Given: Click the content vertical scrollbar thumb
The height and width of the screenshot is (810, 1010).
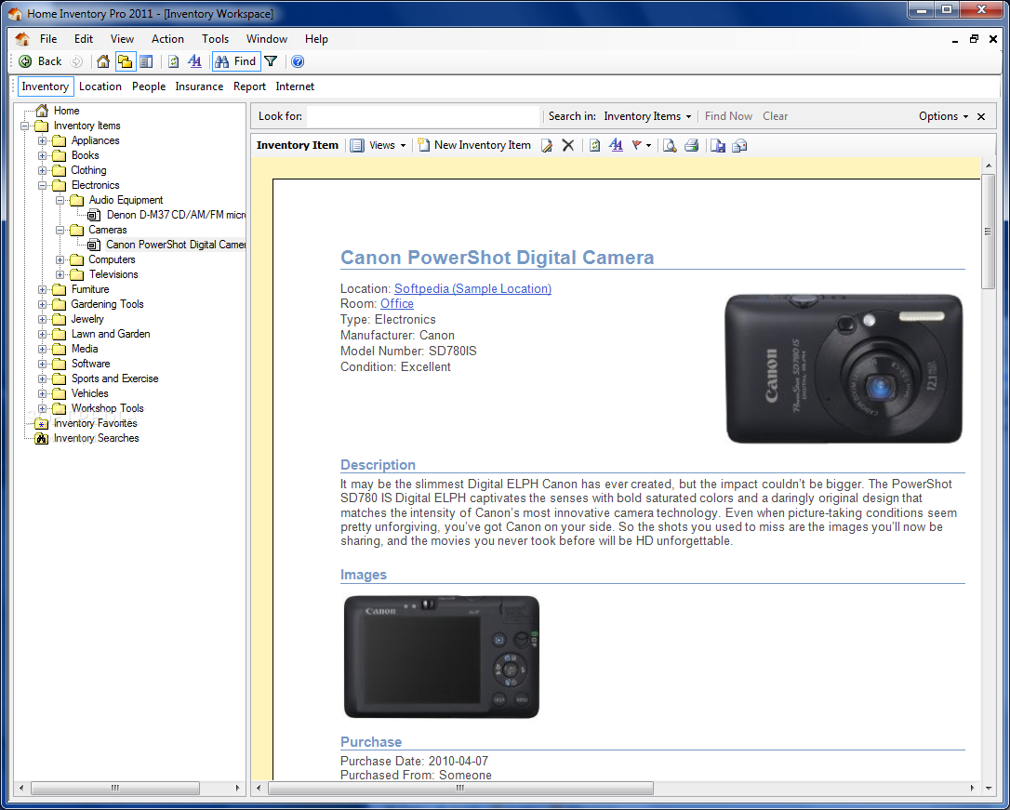Looking at the screenshot, I should pos(988,232).
